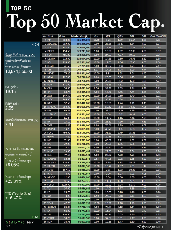Select the PTTGC stock name cell

53,73
